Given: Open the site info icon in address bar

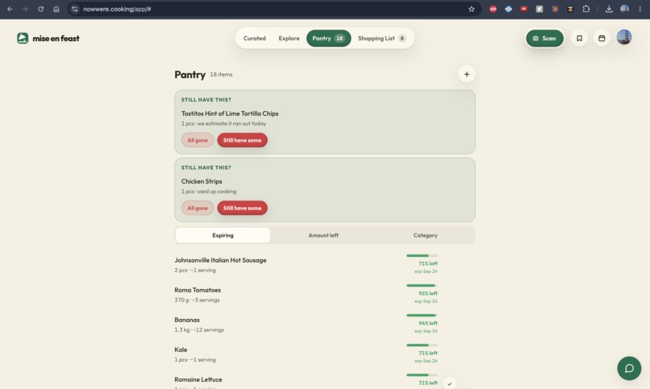Looking at the screenshot, I should coord(75,9).
